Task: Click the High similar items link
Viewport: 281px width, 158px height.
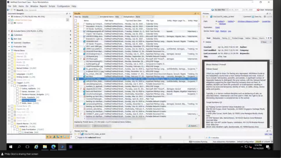Action: coord(217,31)
